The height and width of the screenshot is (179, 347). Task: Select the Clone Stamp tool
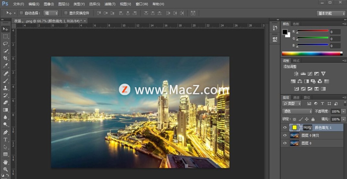[x=6, y=88]
